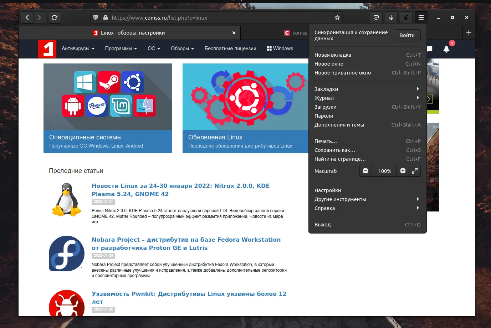Image resolution: width=491 pixels, height=328 pixels.
Task: Click the forward navigation arrow
Action: 40,17
